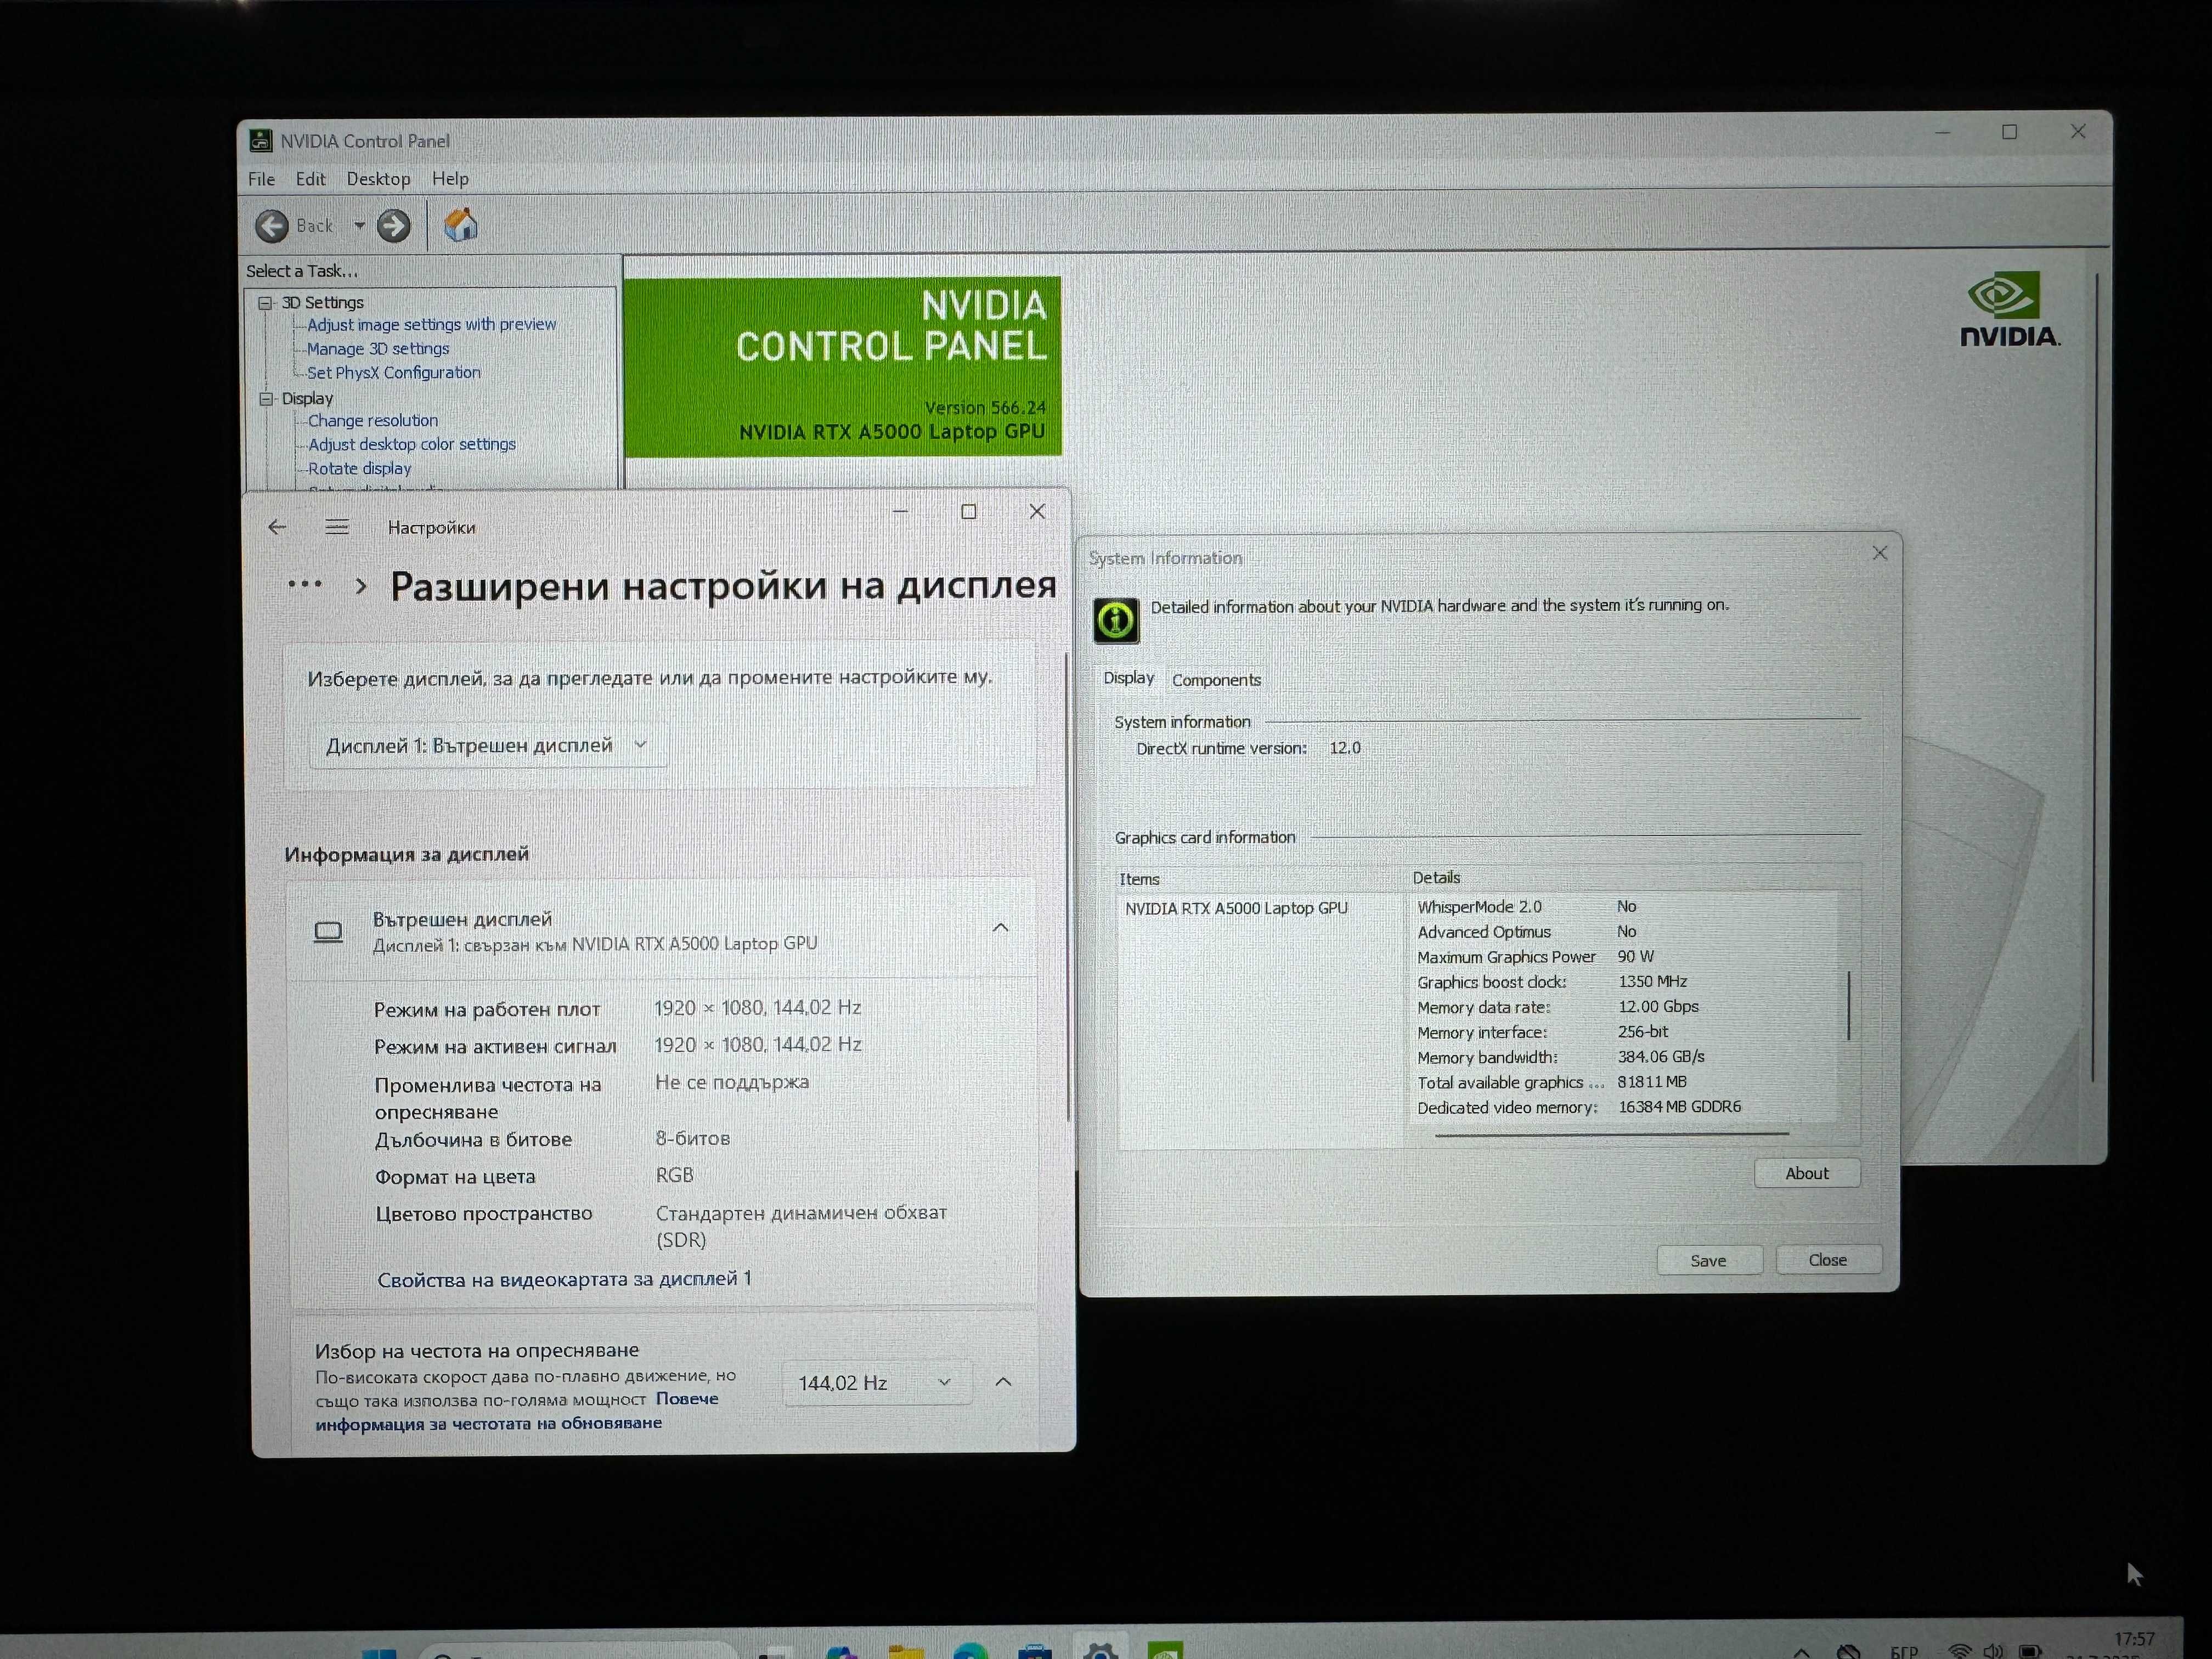Click the About button

tap(1807, 1174)
